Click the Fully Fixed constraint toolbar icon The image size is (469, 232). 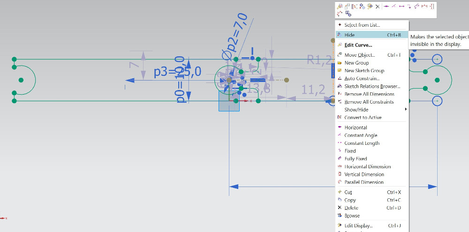pyautogui.click(x=416, y=6)
